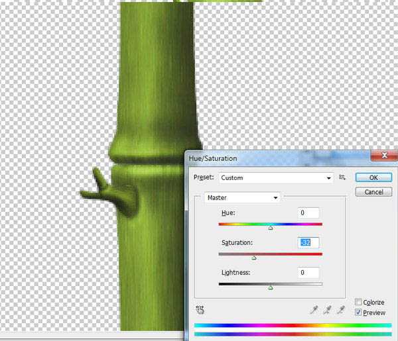Click the bamboo stalk on canvas
Image resolution: width=398 pixels, height=341 pixels.
155,76
